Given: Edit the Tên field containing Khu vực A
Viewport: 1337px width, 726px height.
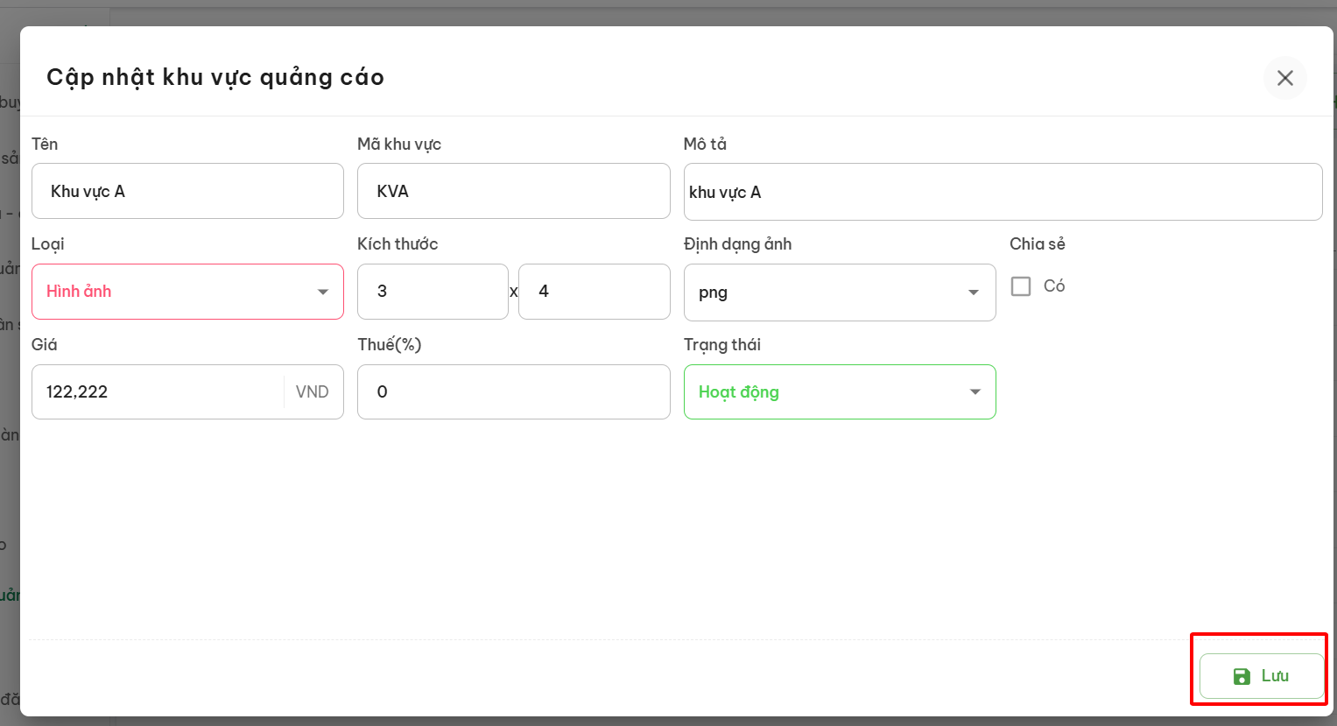Looking at the screenshot, I should coord(187,191).
